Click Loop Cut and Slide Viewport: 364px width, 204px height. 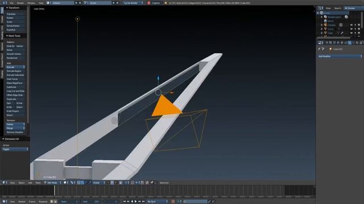click(x=15, y=91)
